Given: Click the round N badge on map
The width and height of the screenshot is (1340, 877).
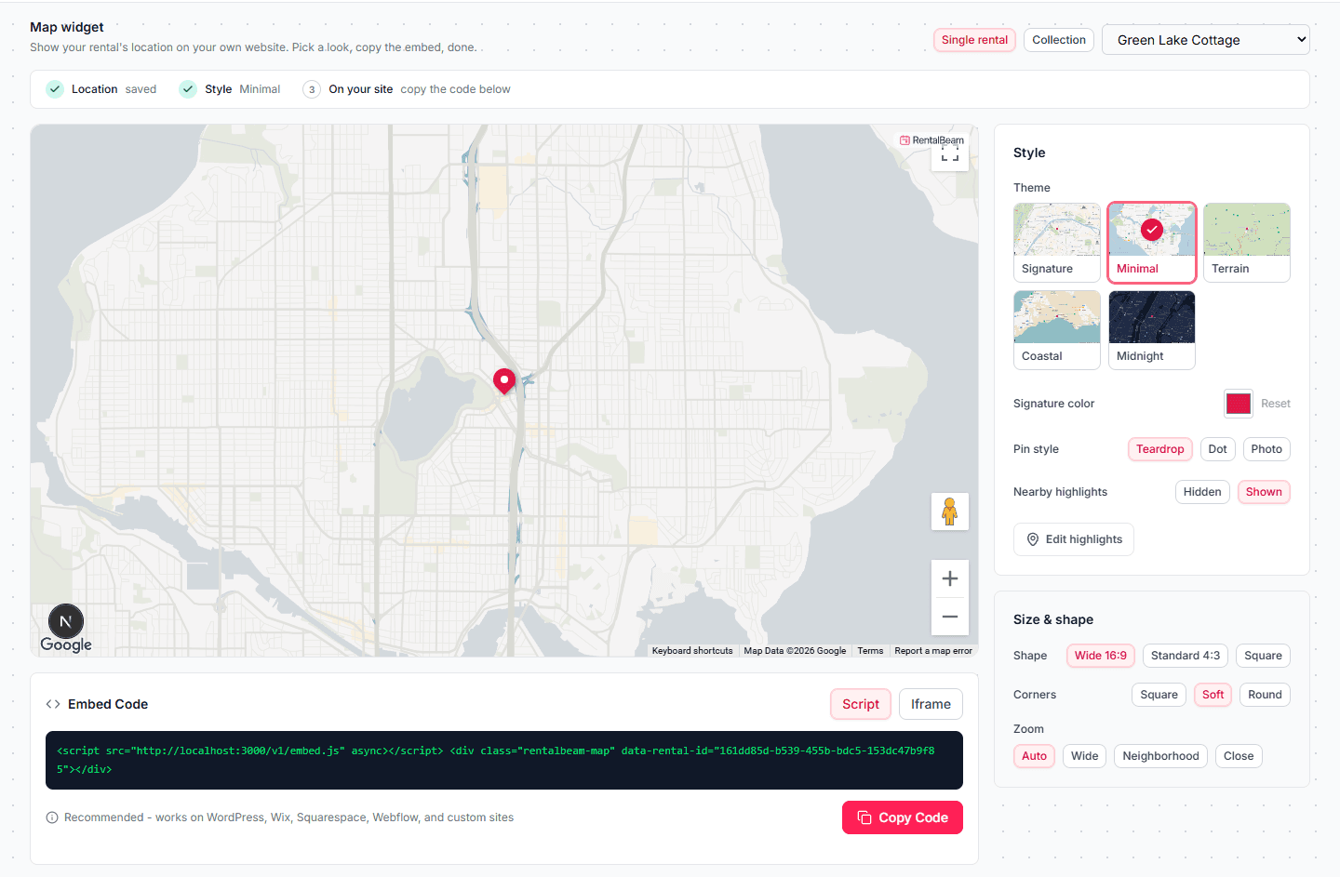Looking at the screenshot, I should click(x=66, y=621).
